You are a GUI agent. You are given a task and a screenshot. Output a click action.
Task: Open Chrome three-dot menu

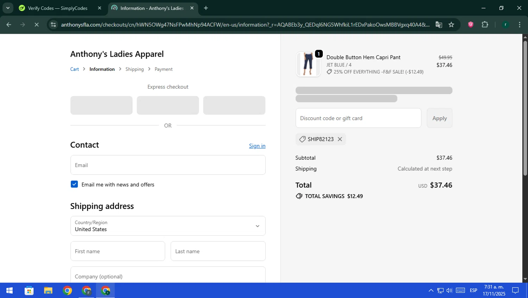click(520, 25)
